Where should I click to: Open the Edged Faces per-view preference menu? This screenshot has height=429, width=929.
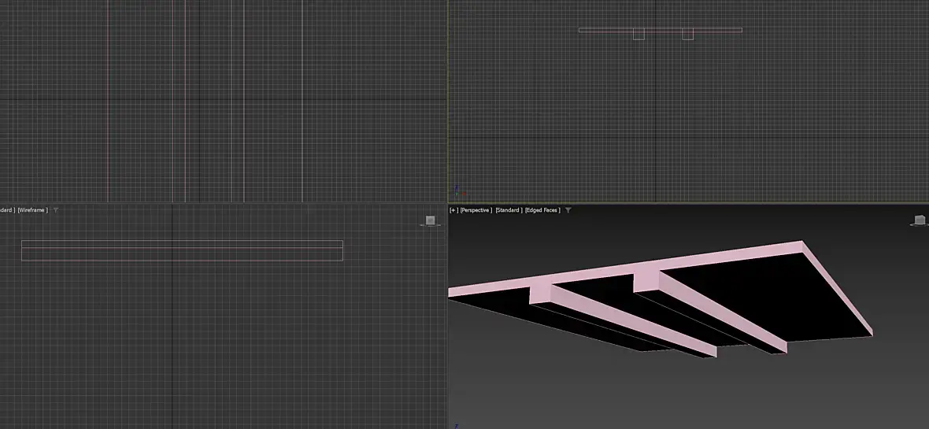click(x=542, y=210)
